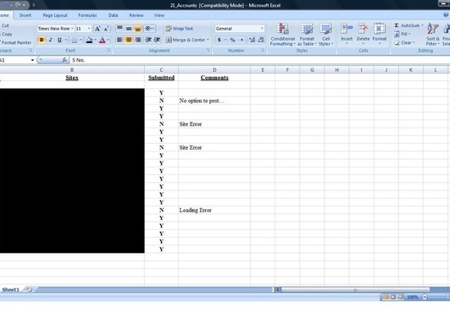Click Decrease Indent icon

pyautogui.click(x=148, y=40)
